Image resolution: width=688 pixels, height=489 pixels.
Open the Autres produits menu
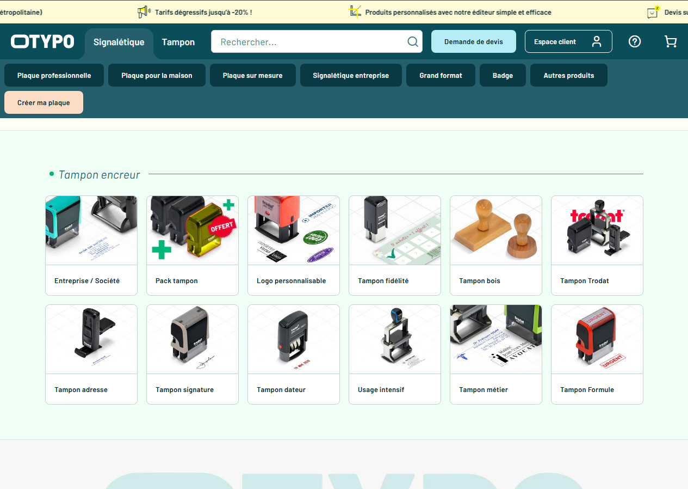[x=568, y=76]
